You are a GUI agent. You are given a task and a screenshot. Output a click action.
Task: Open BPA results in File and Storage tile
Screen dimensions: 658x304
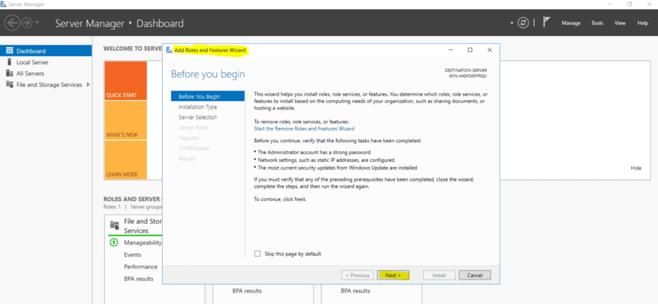point(139,279)
